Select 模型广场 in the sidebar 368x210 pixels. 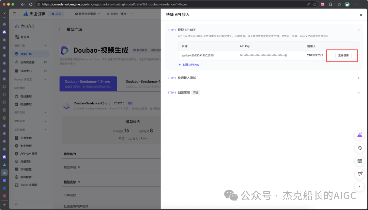tap(31, 54)
